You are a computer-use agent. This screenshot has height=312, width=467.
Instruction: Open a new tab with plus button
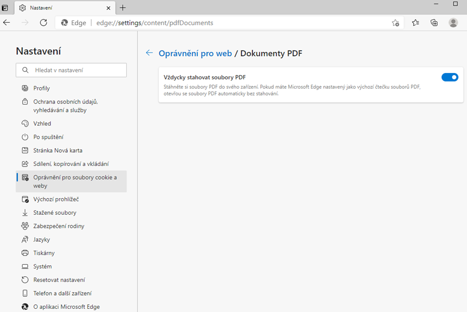[123, 8]
